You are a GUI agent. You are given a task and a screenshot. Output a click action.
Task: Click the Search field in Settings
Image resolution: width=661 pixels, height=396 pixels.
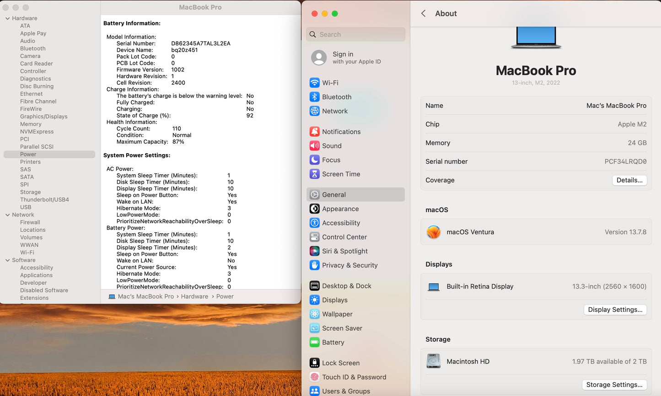355,34
